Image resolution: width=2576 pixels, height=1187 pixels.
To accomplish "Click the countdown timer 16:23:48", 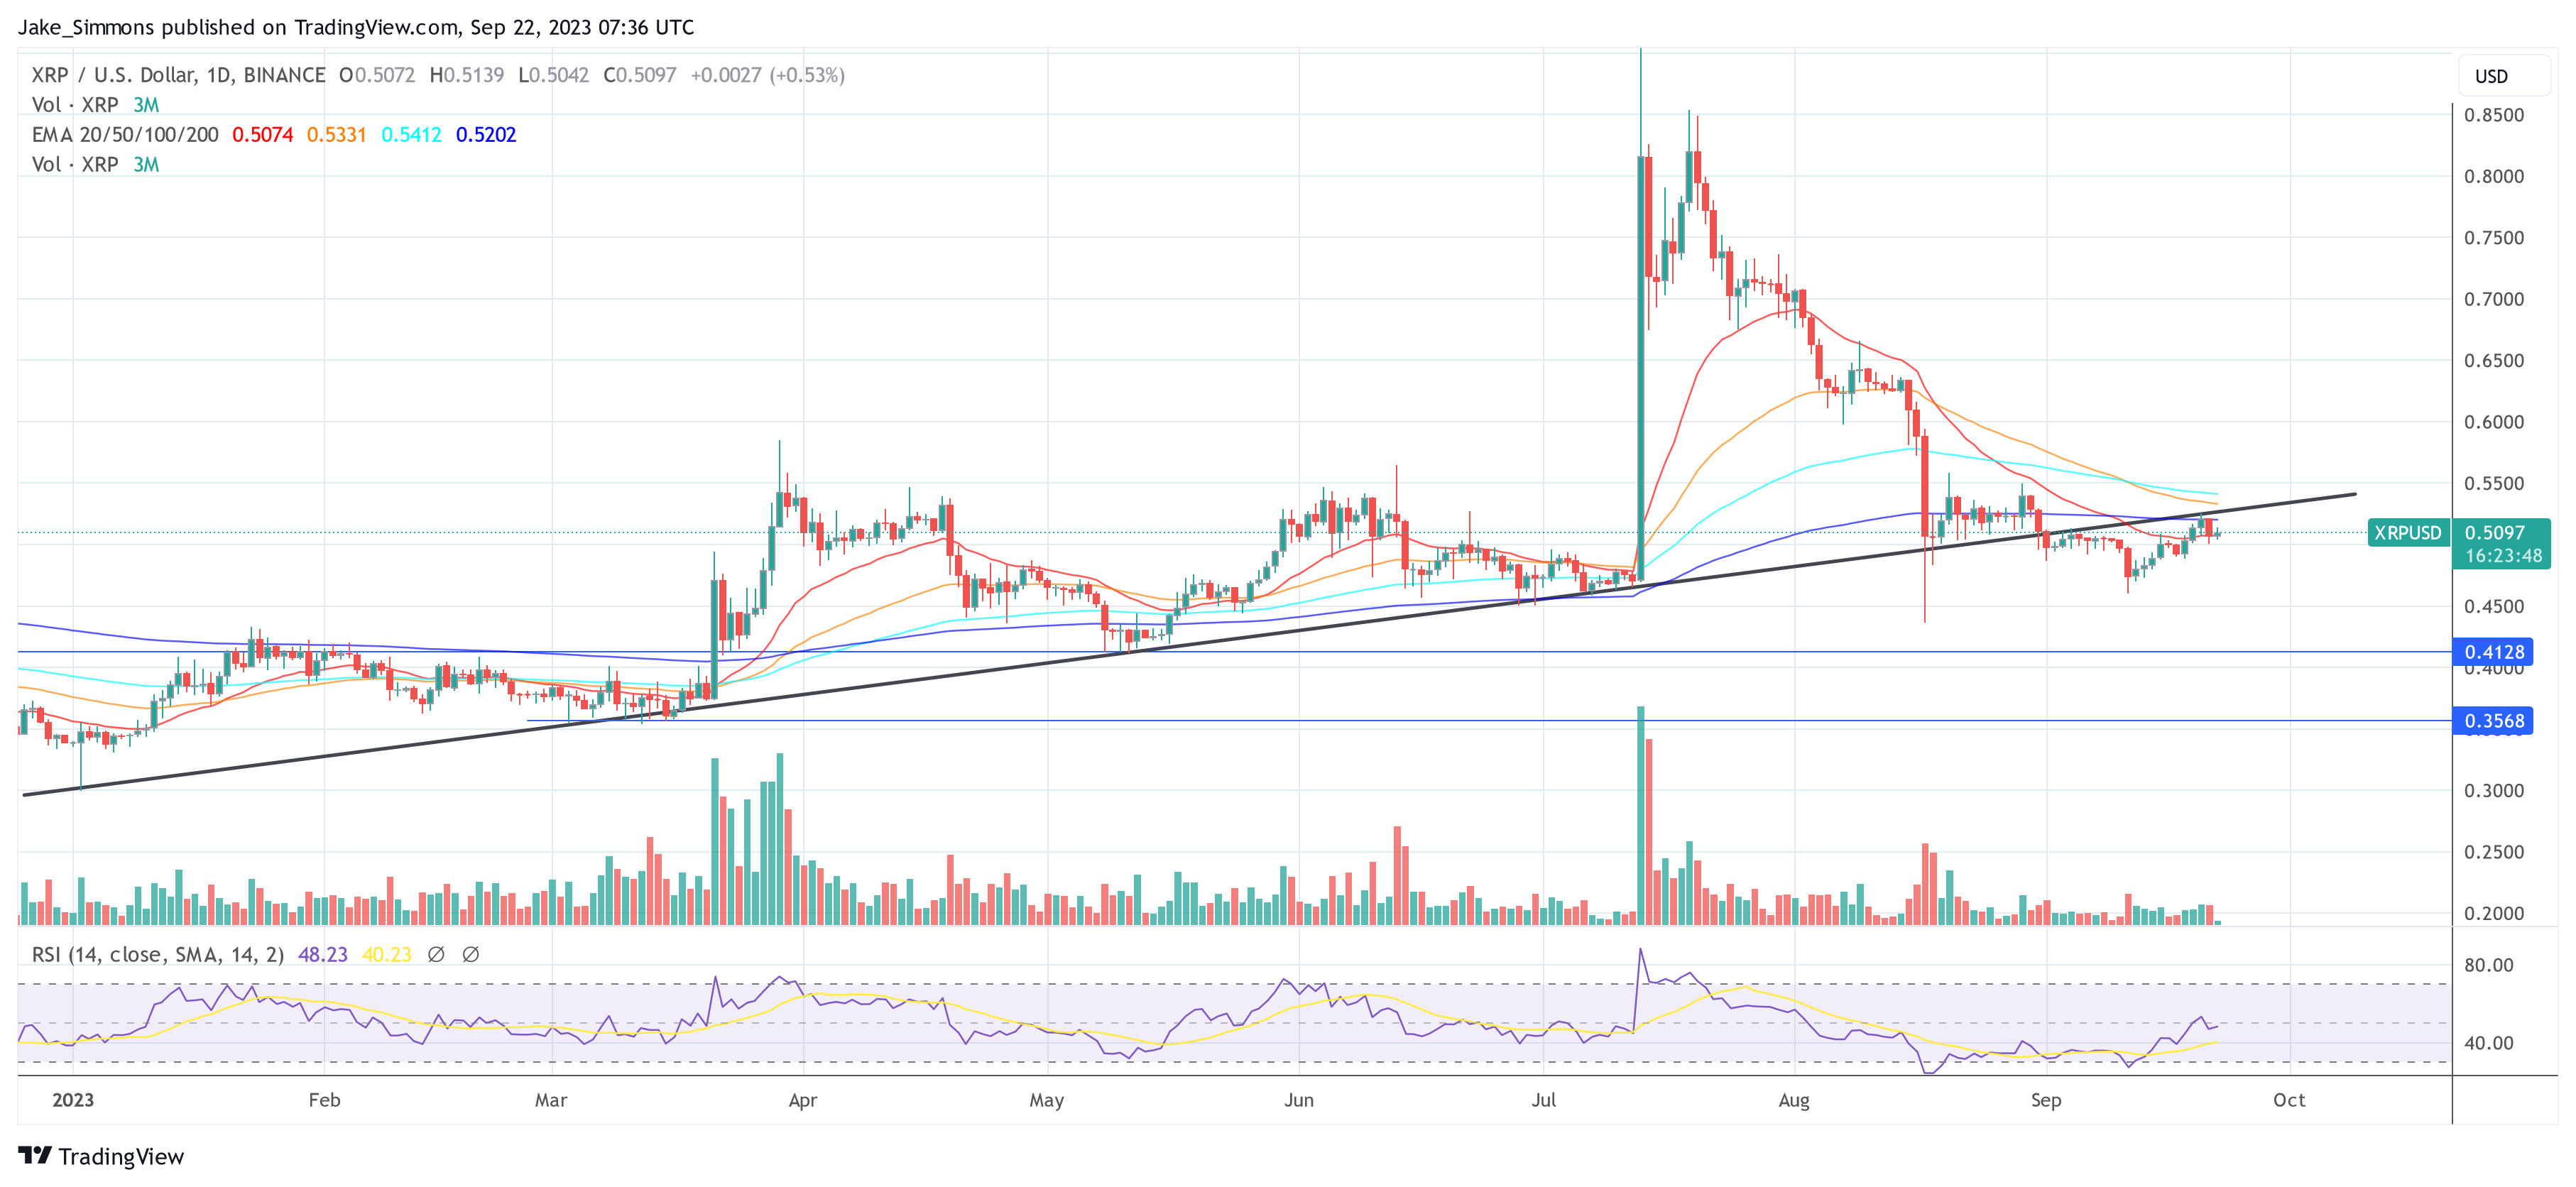I will tap(2503, 556).
